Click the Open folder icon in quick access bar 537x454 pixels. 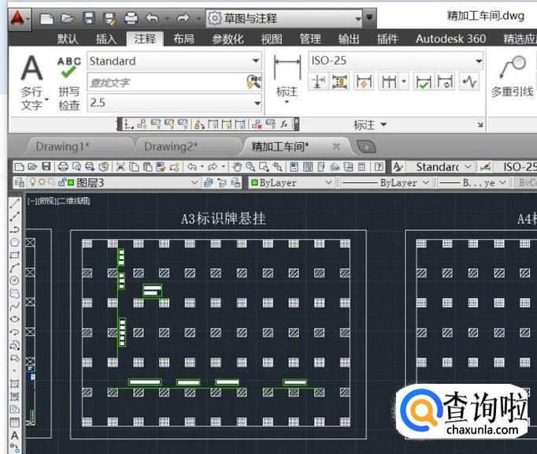[68, 18]
